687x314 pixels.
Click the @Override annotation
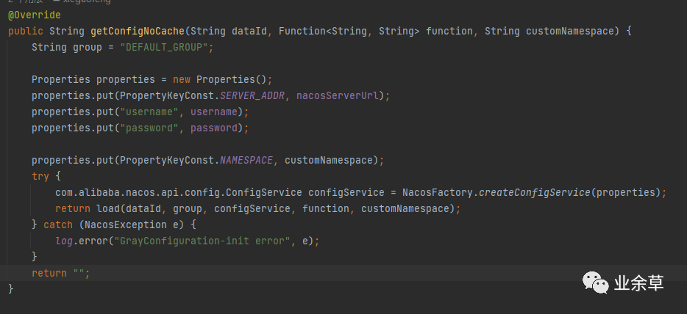pos(35,15)
